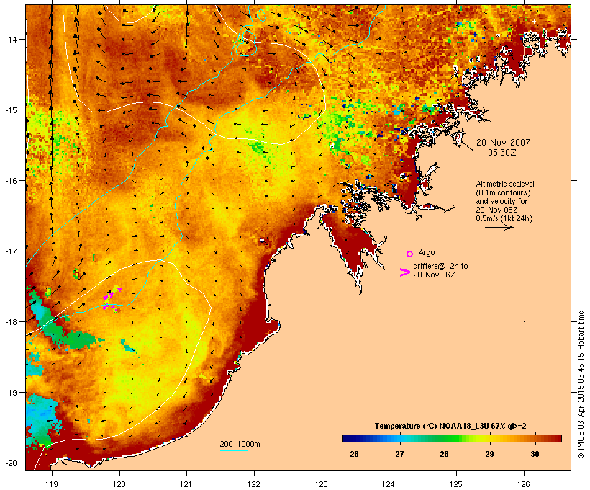Screen dimensions: 590x490
Task: Click the longitude axis label 123
Action: click(x=322, y=484)
